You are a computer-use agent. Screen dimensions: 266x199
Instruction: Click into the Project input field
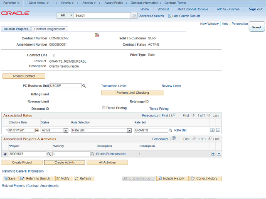(27, 154)
